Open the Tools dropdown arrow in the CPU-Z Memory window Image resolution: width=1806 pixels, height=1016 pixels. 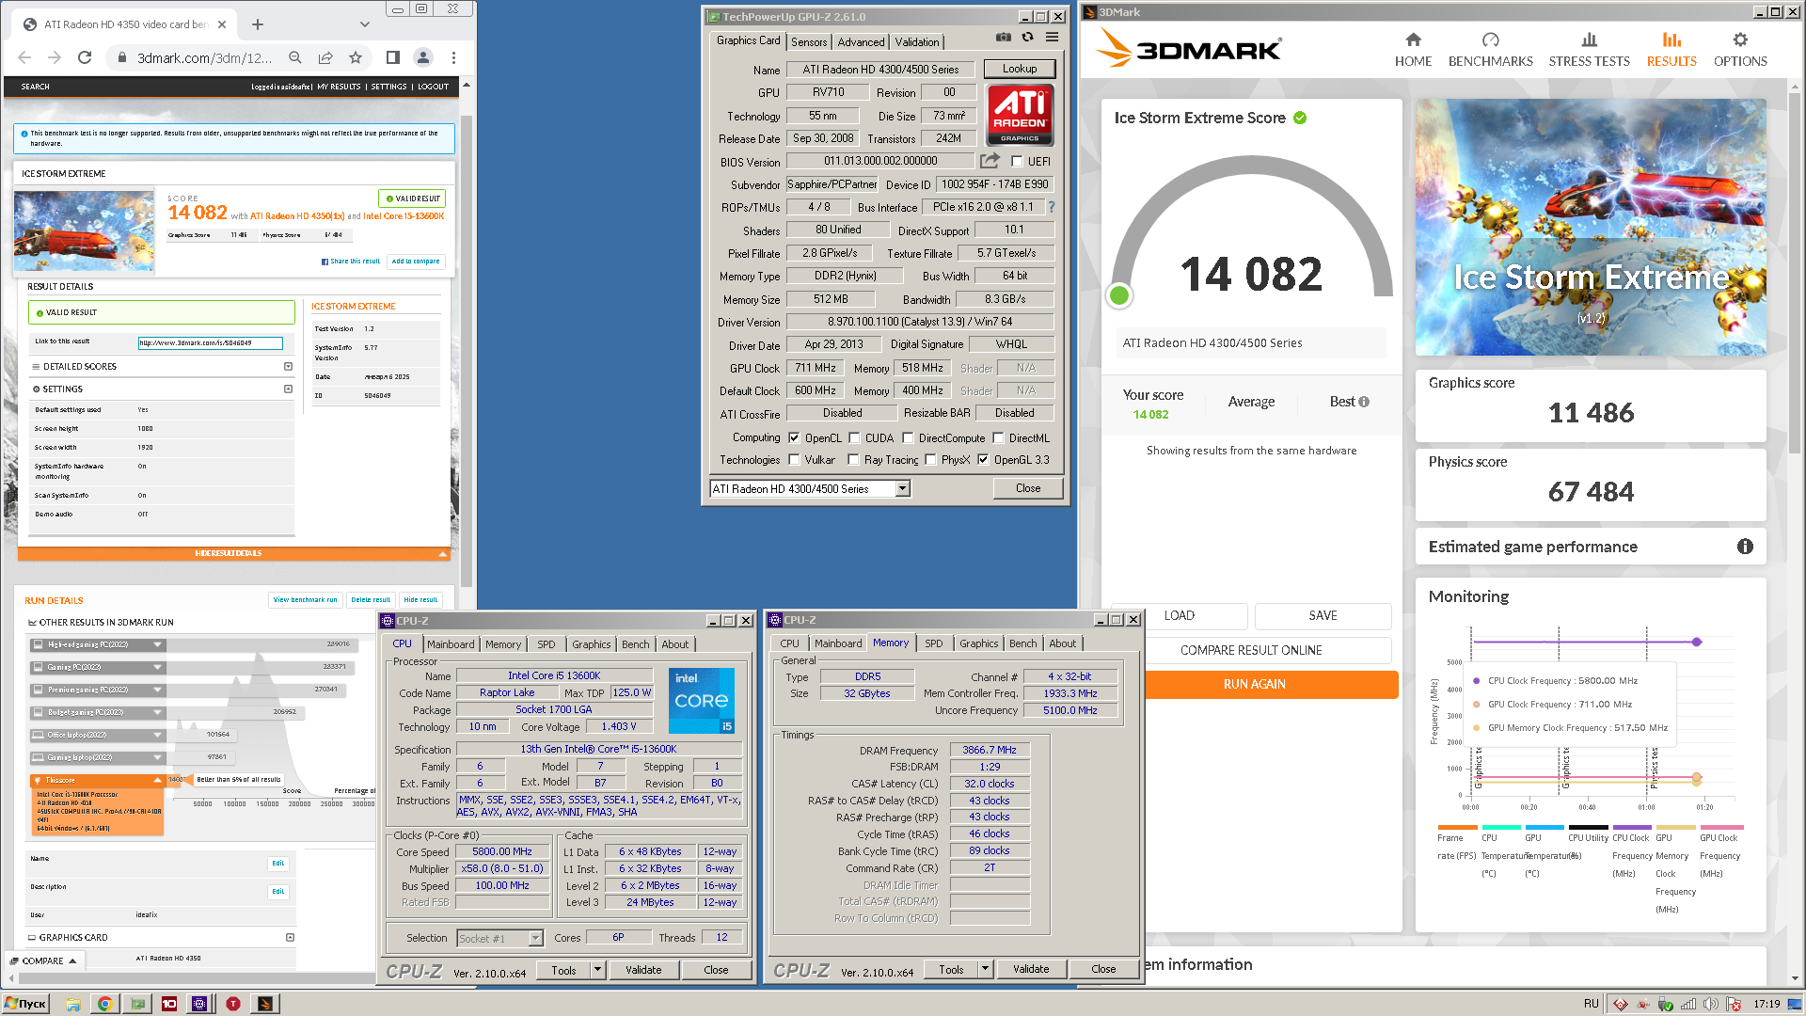tap(985, 969)
